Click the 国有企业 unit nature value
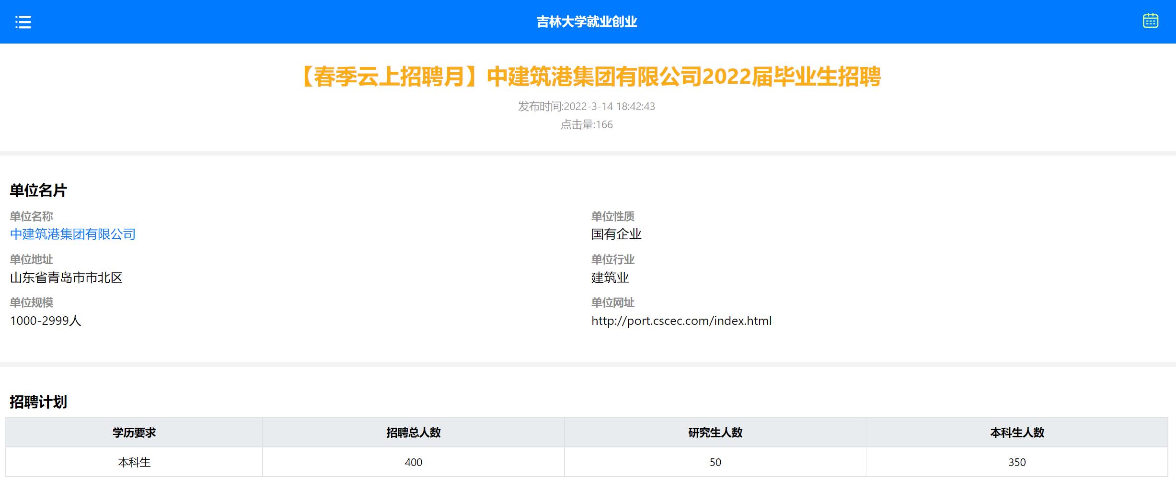The image size is (1176, 489). pyautogui.click(x=616, y=234)
